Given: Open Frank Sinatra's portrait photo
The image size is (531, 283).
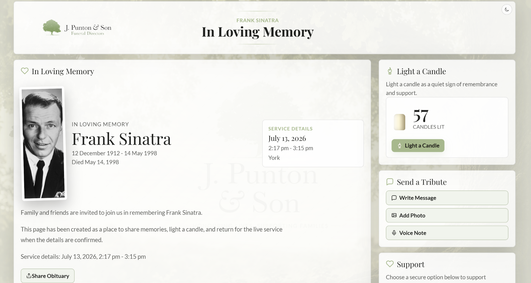Looking at the screenshot, I should (x=43, y=143).
